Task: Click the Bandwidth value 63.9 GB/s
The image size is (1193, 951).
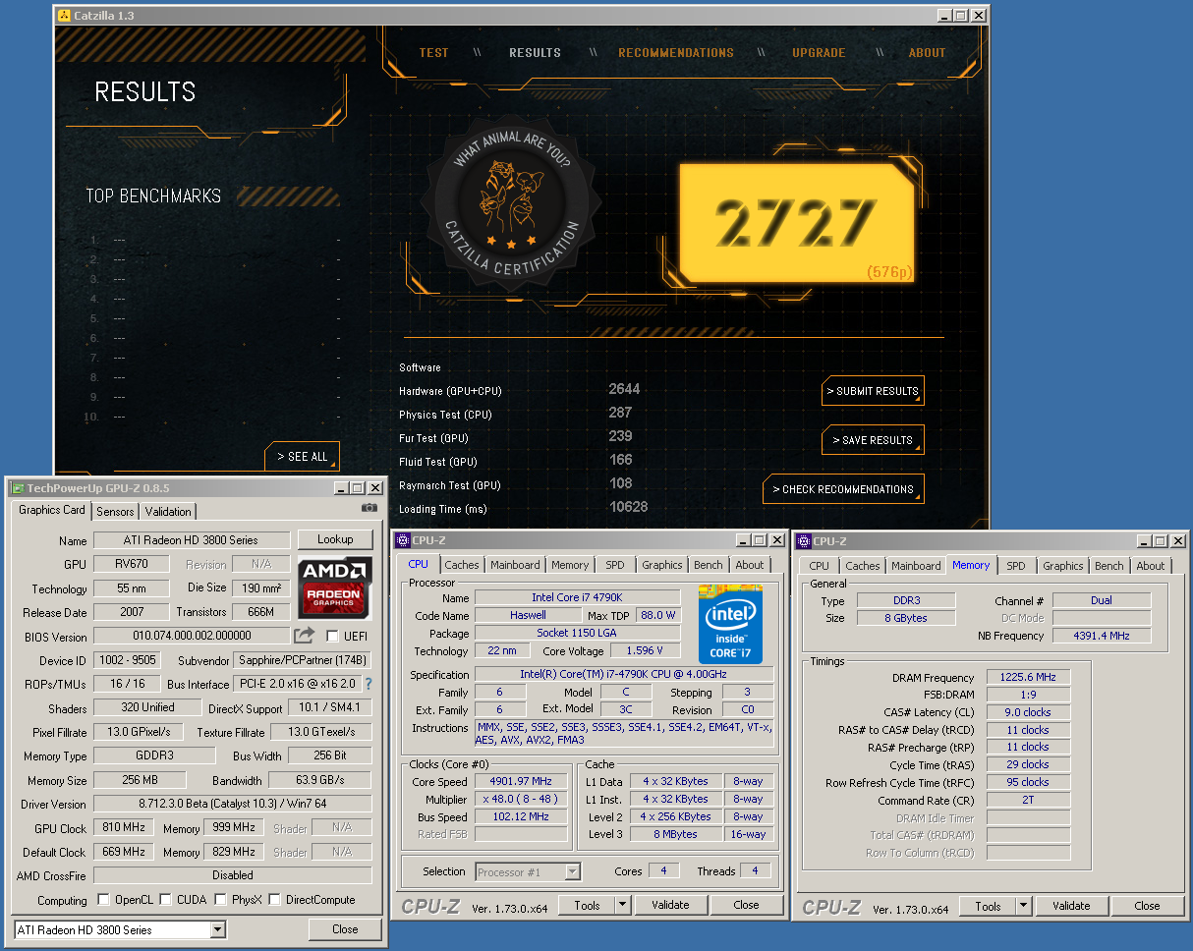Action: tap(320, 781)
